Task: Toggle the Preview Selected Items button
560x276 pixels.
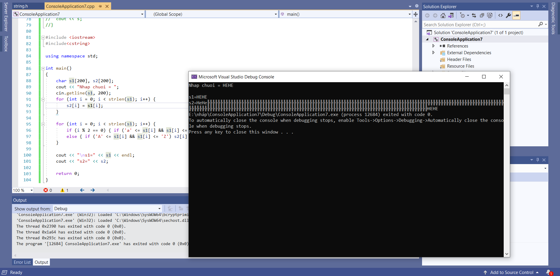Action: (516, 15)
